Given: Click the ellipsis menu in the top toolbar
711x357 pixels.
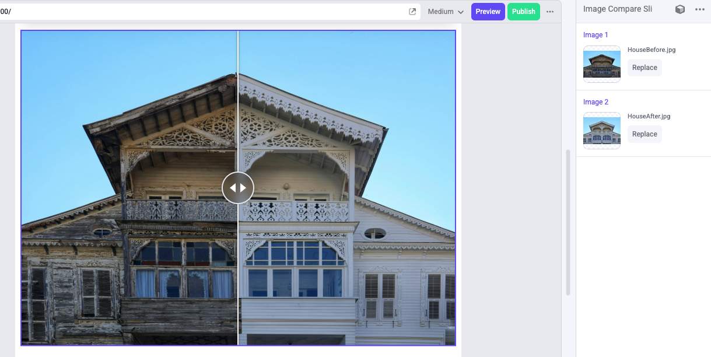Looking at the screenshot, I should point(549,11).
